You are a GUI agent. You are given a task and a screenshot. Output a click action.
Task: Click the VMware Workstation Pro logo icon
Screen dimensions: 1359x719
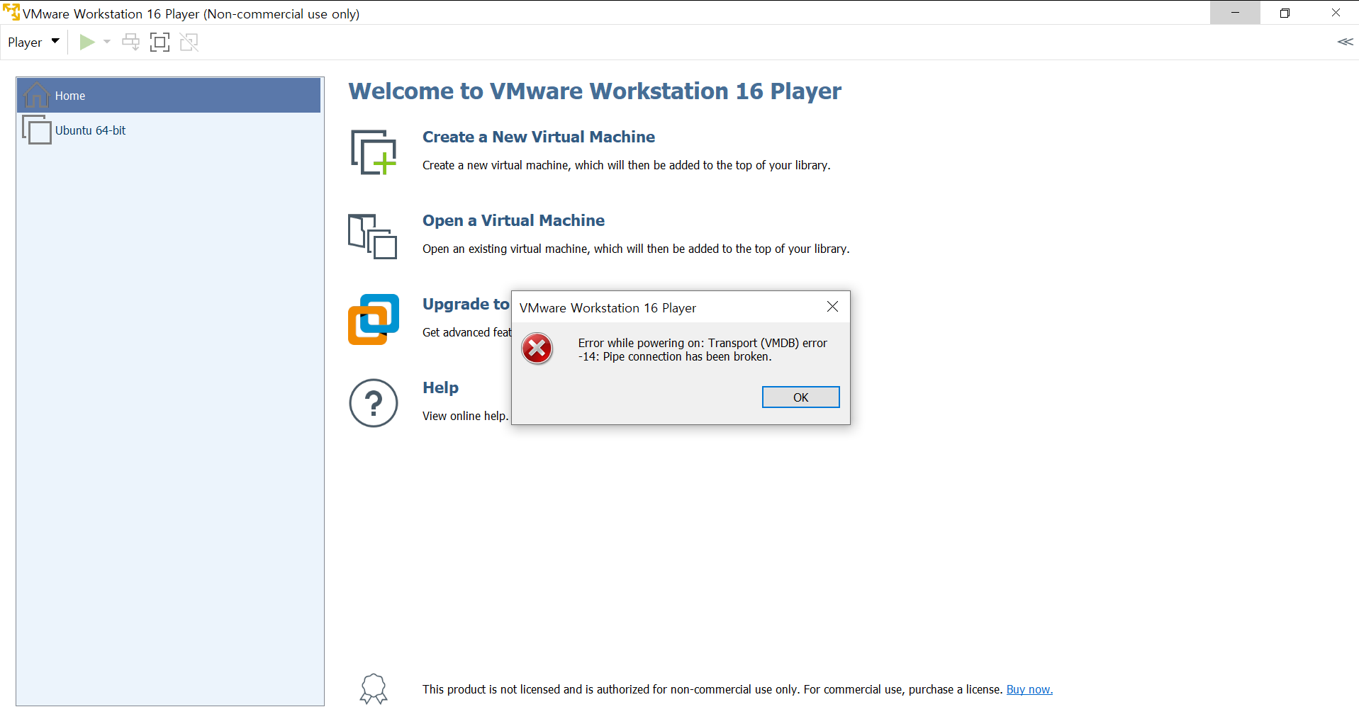(x=374, y=319)
